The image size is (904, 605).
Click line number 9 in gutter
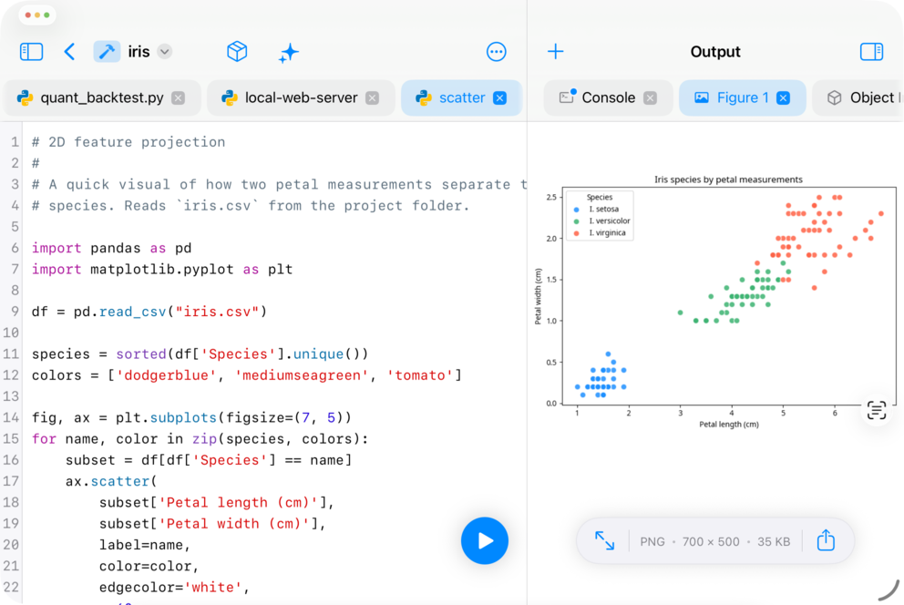pyautogui.click(x=15, y=312)
